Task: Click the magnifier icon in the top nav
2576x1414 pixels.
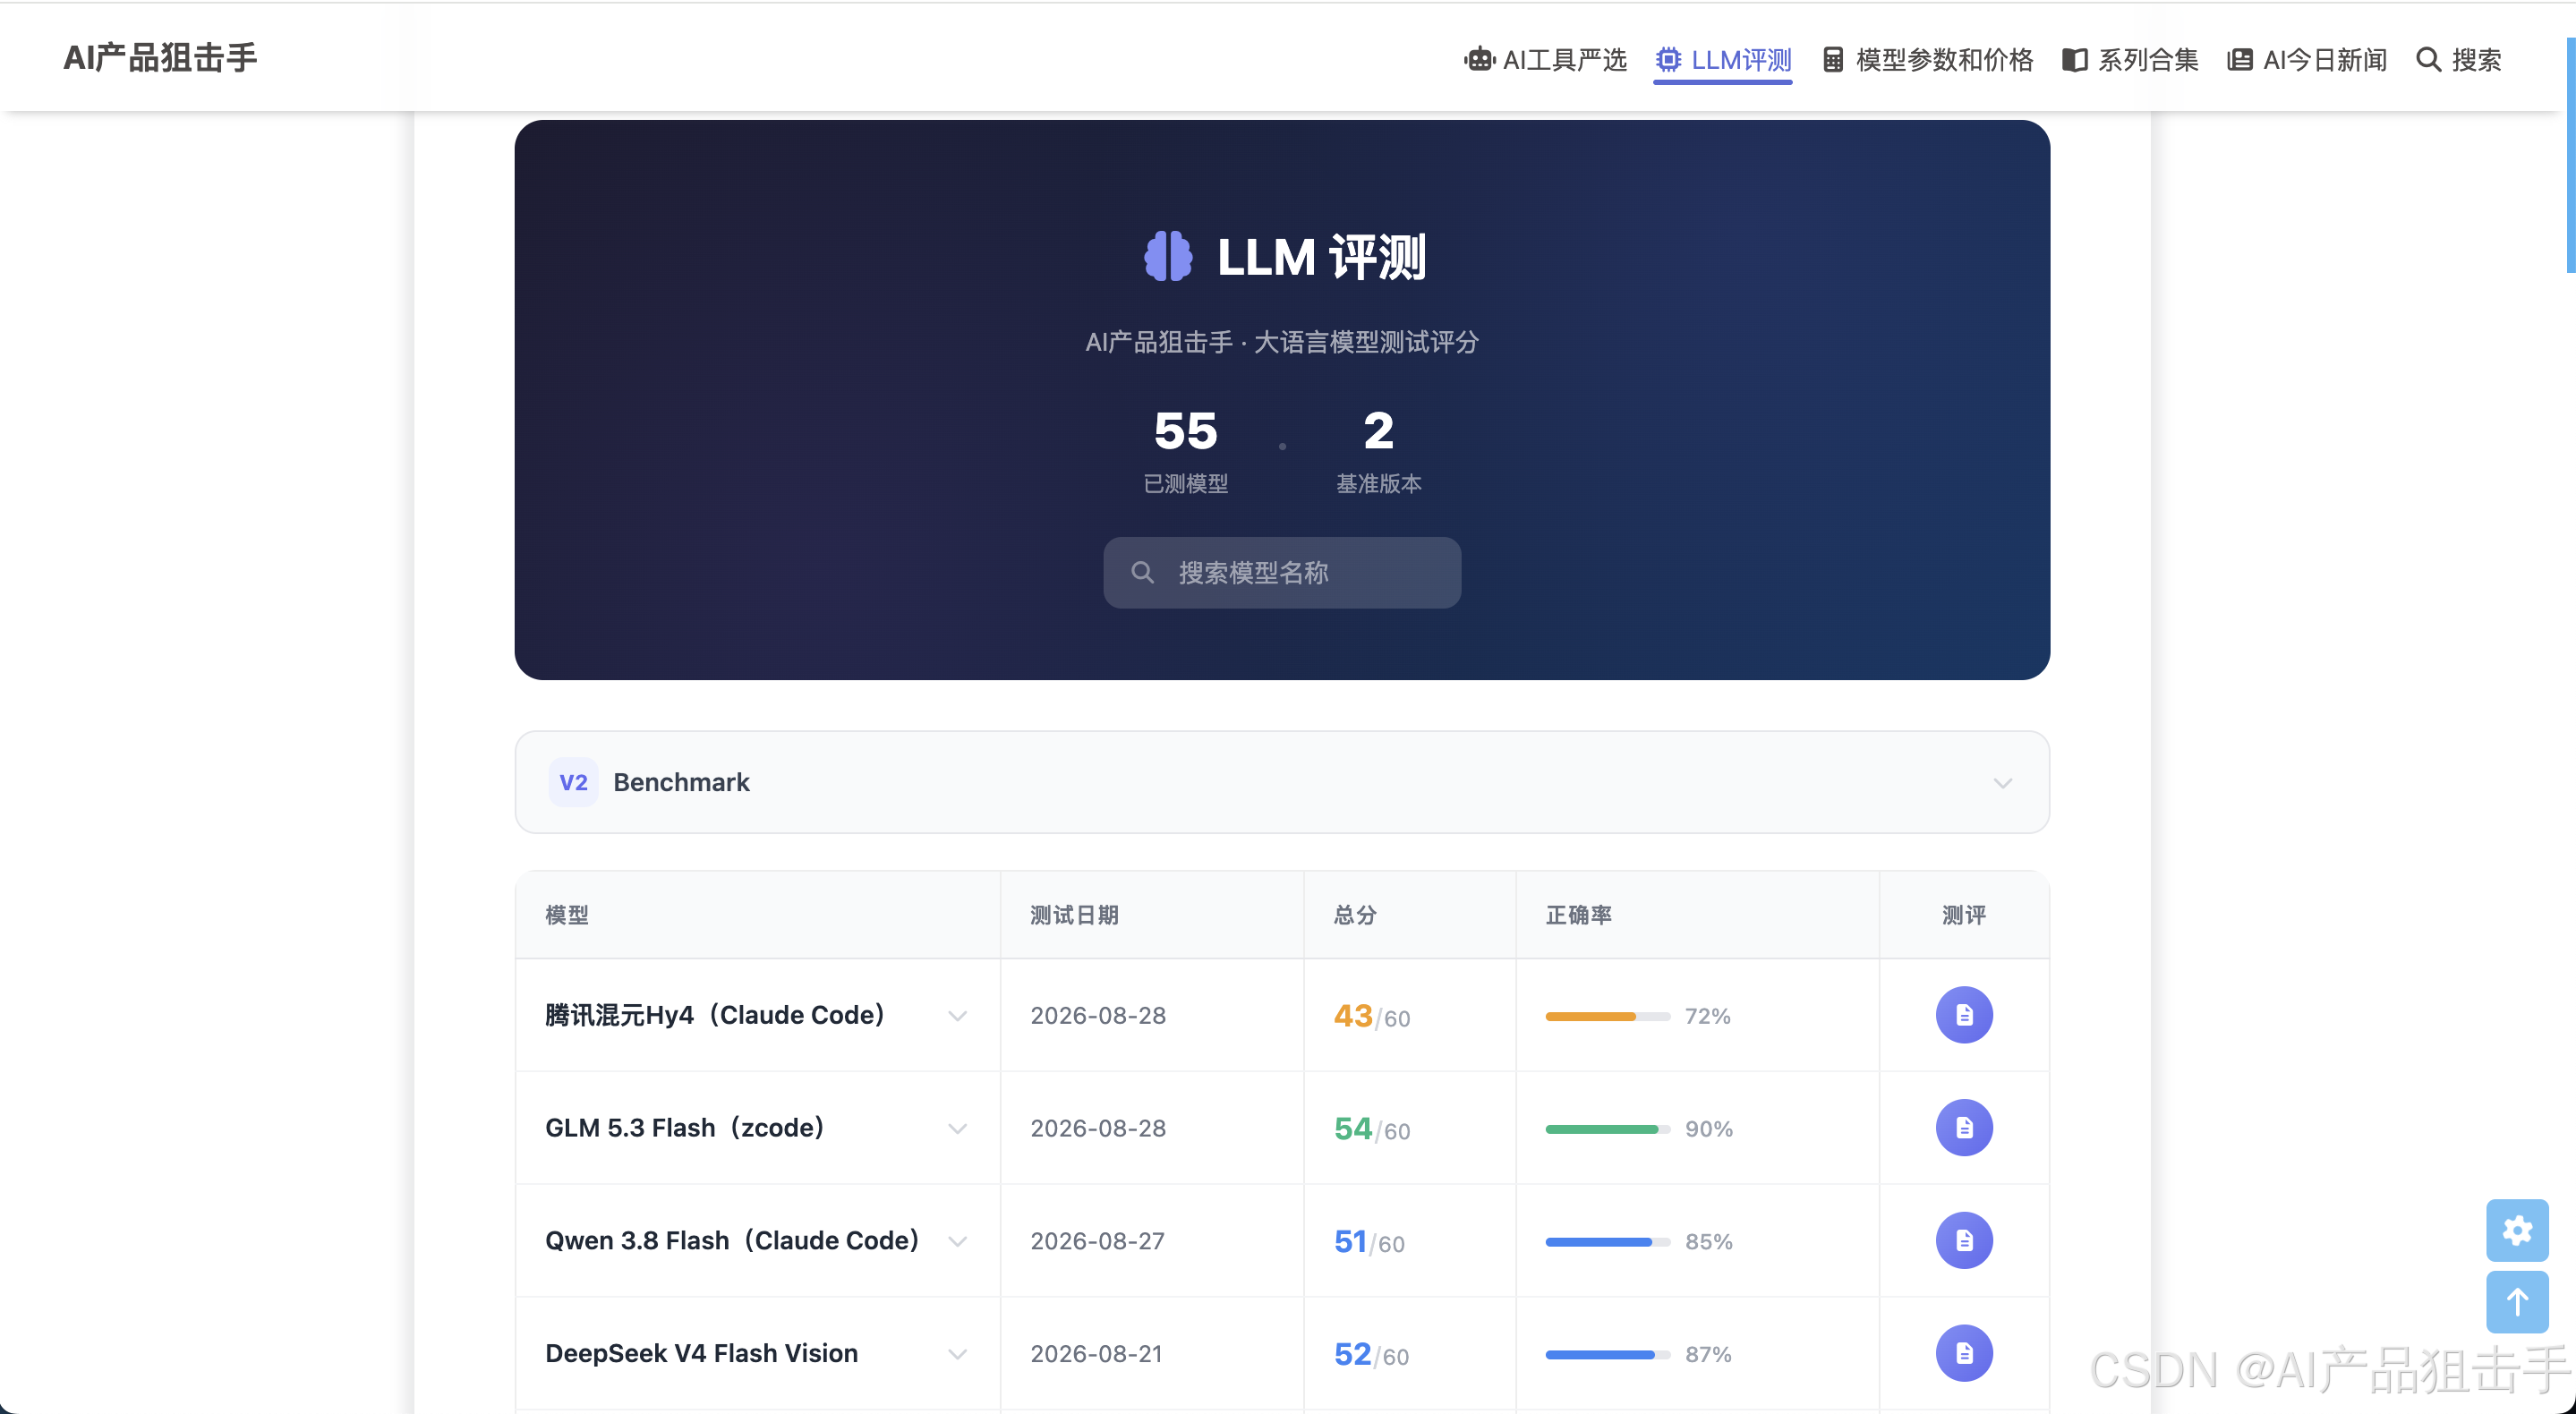Action: (2428, 60)
